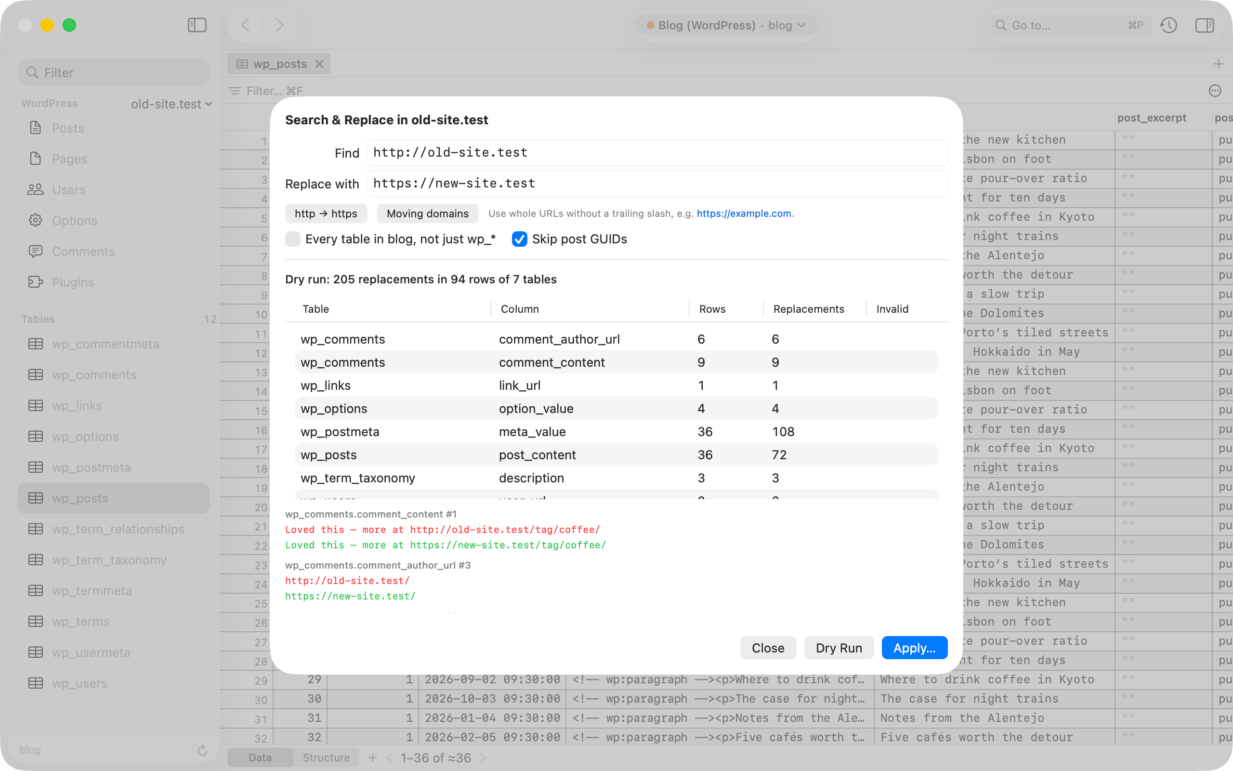Apply the Moving domains preset
Screen dimensions: 1233x771
click(428, 213)
